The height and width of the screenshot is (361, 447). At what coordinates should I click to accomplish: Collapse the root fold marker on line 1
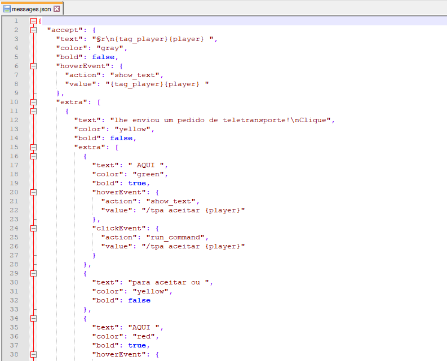click(33, 21)
